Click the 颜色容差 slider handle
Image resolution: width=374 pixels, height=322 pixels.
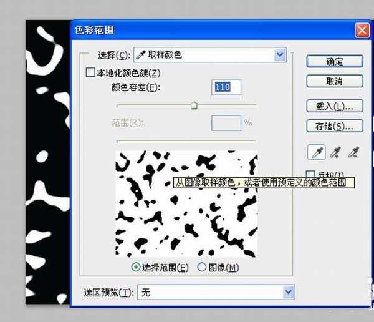(194, 105)
